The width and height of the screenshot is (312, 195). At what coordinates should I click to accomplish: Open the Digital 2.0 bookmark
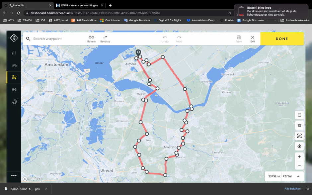[x=168, y=20]
